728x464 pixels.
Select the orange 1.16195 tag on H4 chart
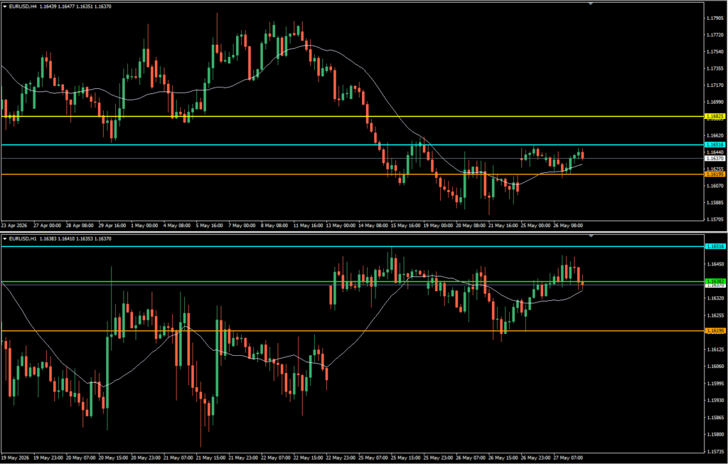(715, 174)
